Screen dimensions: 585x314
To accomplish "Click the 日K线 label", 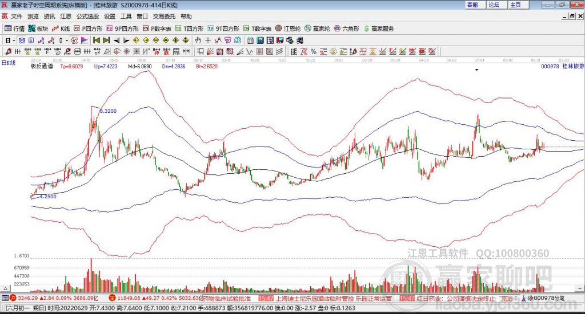I will click(x=9, y=63).
